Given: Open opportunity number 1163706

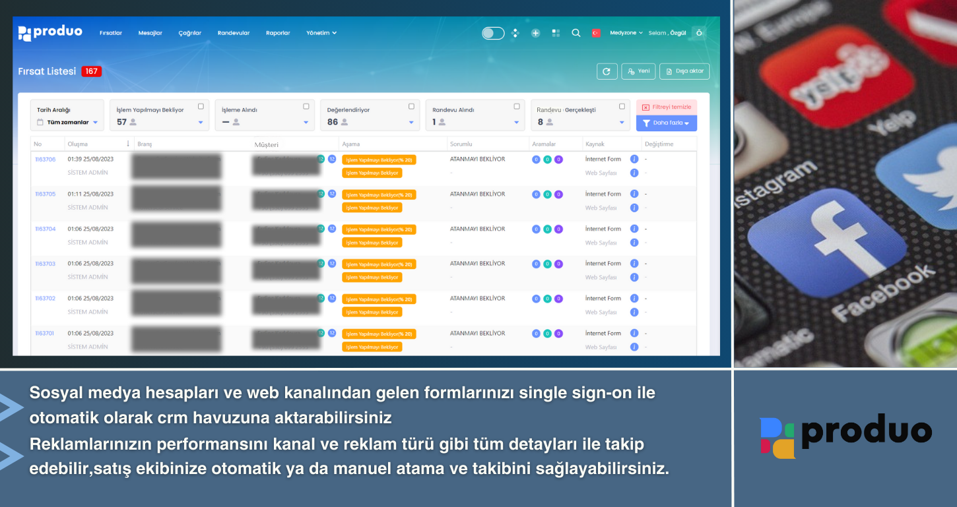Looking at the screenshot, I should coord(46,160).
